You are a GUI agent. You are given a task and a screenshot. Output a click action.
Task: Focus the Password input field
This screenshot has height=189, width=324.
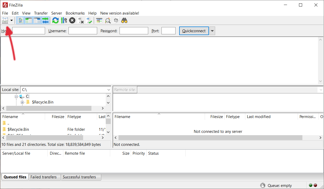(134, 31)
